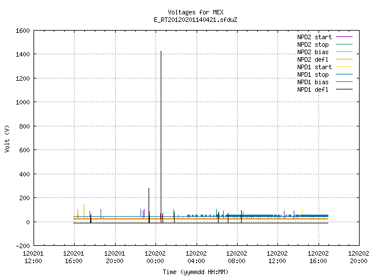370x277 pixels.
Task: Select the 'NPD1 defl' legend label
Action: click(x=313, y=89)
